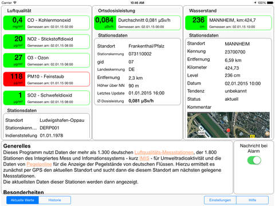
Task: Open the Hilfe page
Action: pyautogui.click(x=252, y=200)
